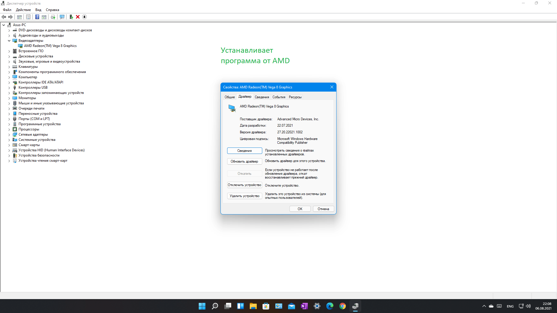557x313 pixels.
Task: Open the Действие menu
Action: pos(23,10)
